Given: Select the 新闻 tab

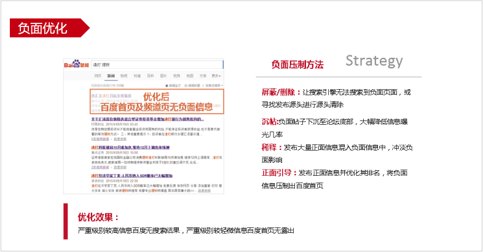Looking at the screenshot, I should [x=111, y=75].
